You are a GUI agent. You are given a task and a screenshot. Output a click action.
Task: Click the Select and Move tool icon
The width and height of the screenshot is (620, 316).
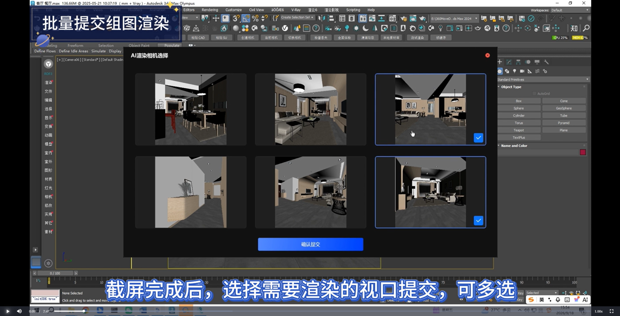coord(216,18)
